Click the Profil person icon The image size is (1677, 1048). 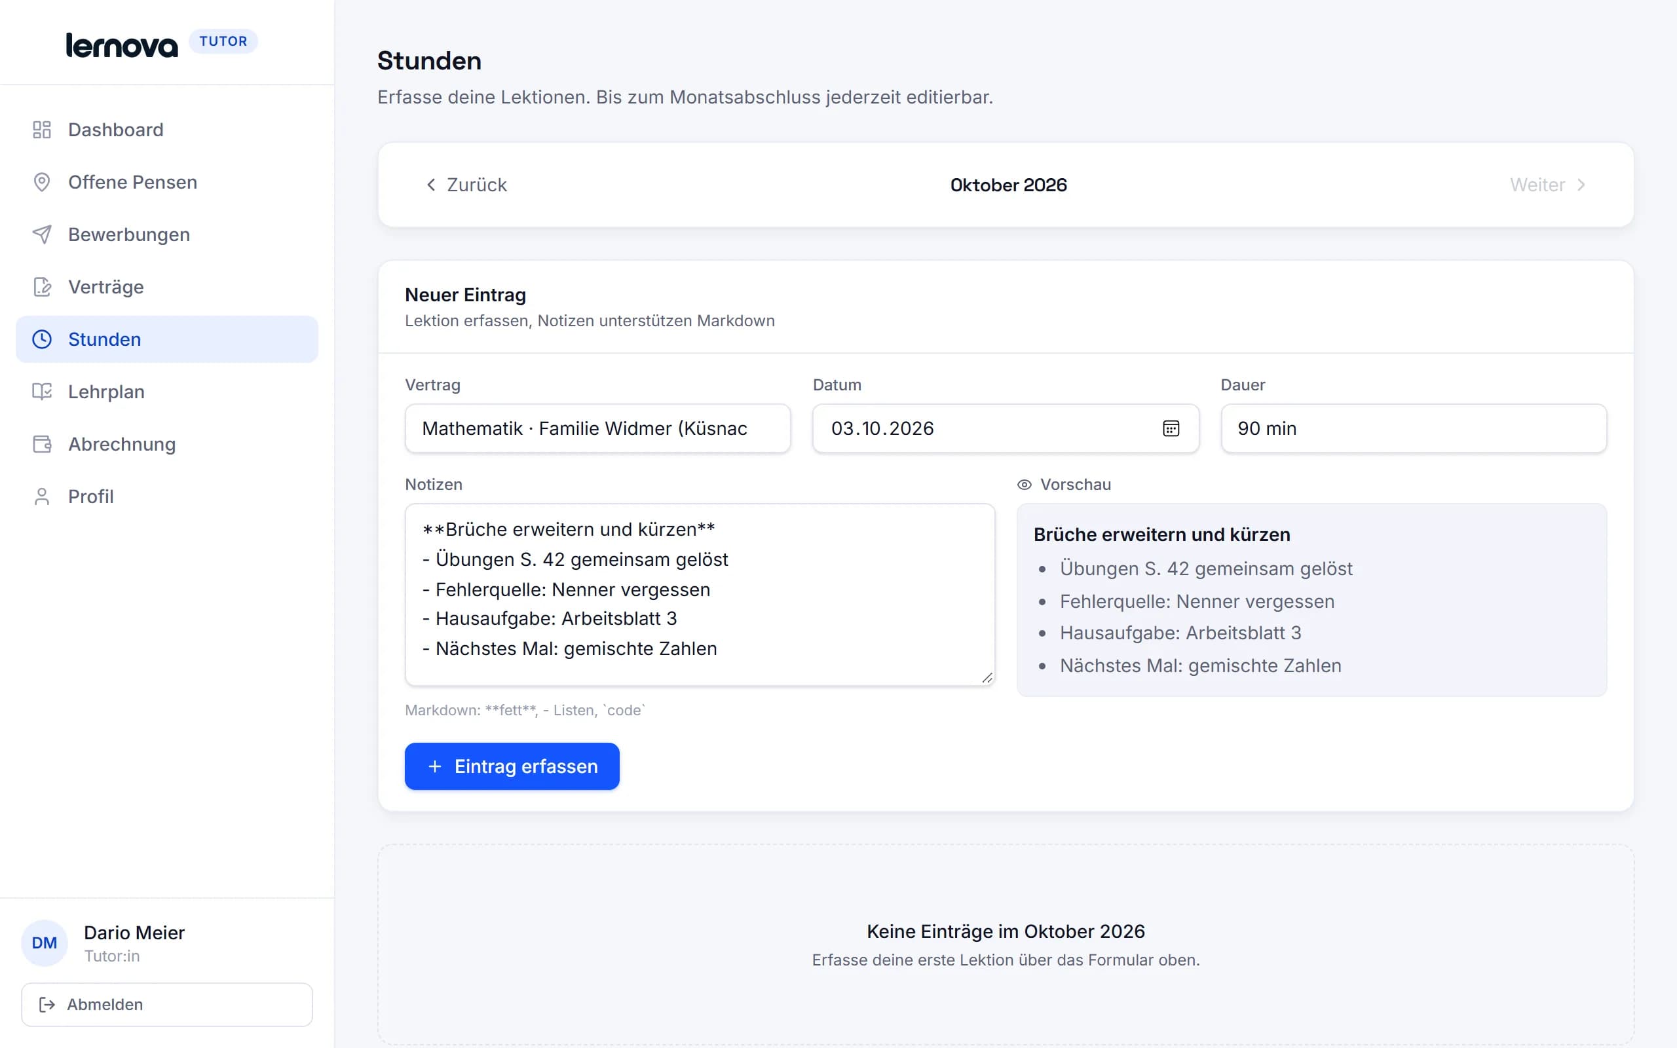[41, 496]
